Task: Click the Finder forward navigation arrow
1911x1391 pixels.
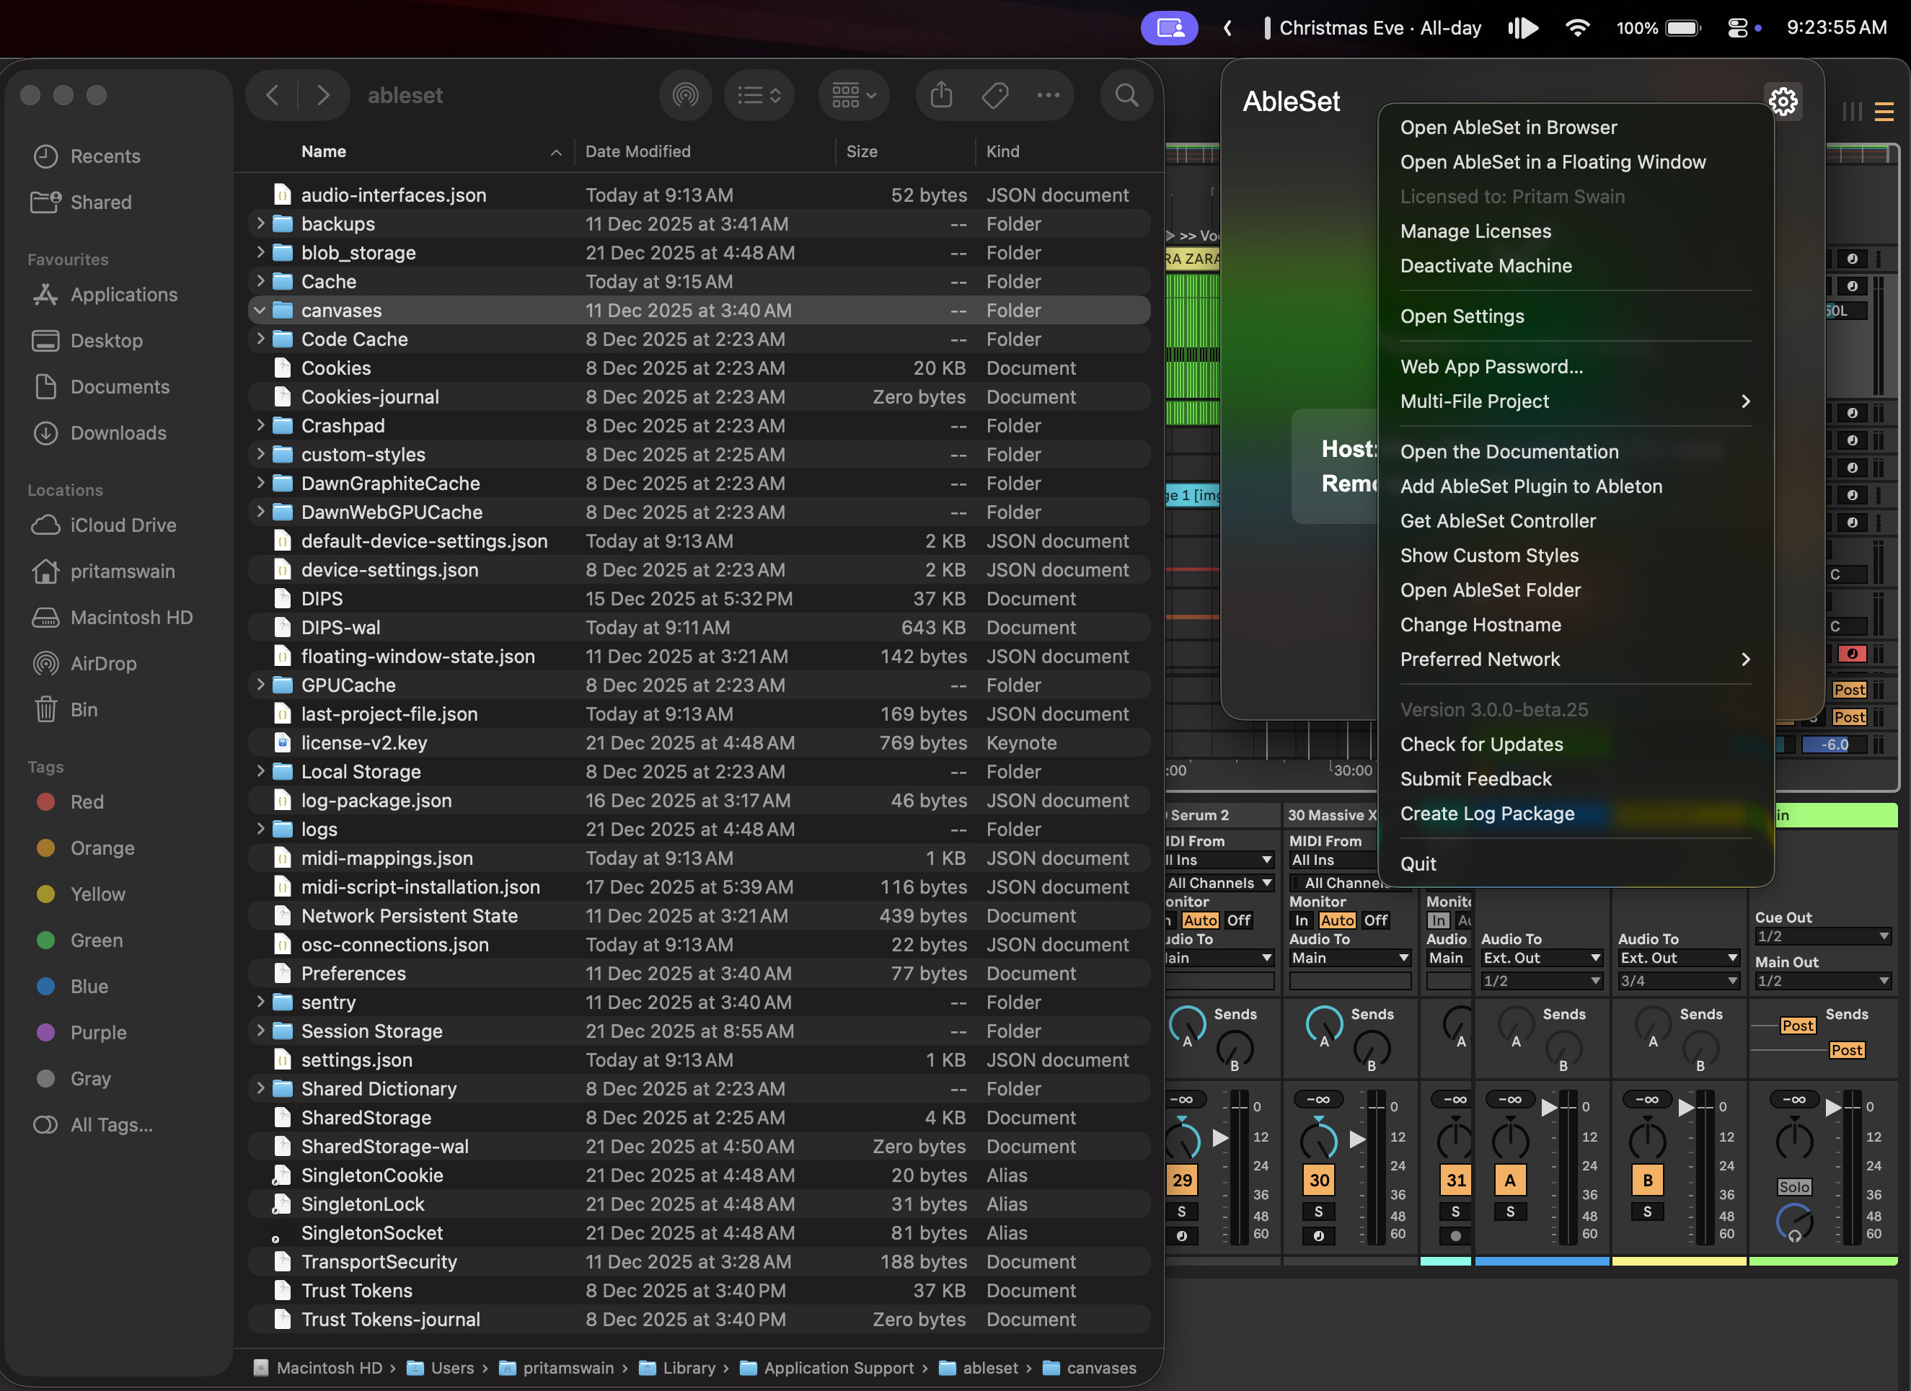Action: pos(323,95)
